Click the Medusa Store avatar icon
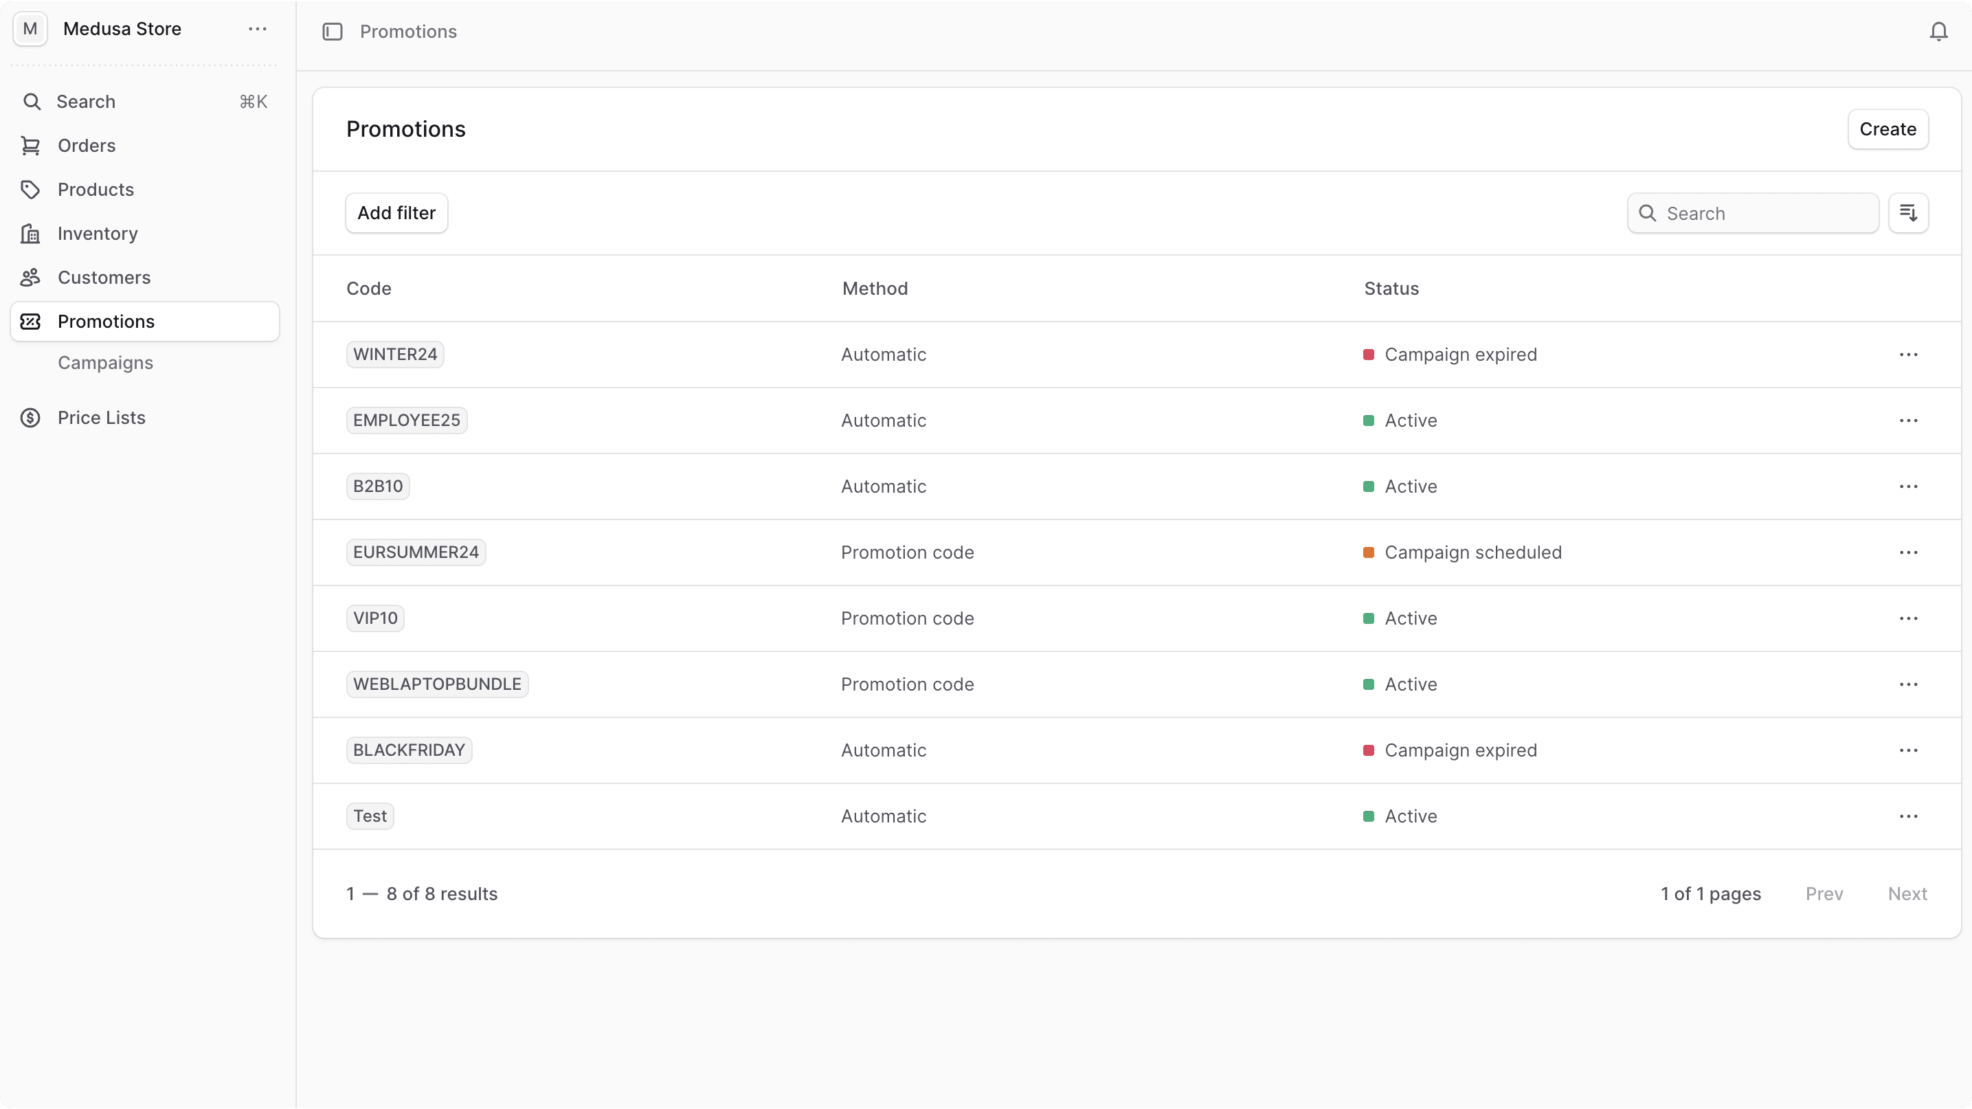 (x=31, y=29)
